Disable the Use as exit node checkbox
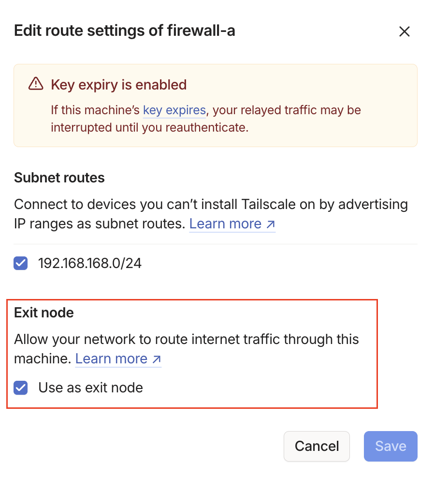Image resolution: width=434 pixels, height=478 pixels. [x=21, y=388]
